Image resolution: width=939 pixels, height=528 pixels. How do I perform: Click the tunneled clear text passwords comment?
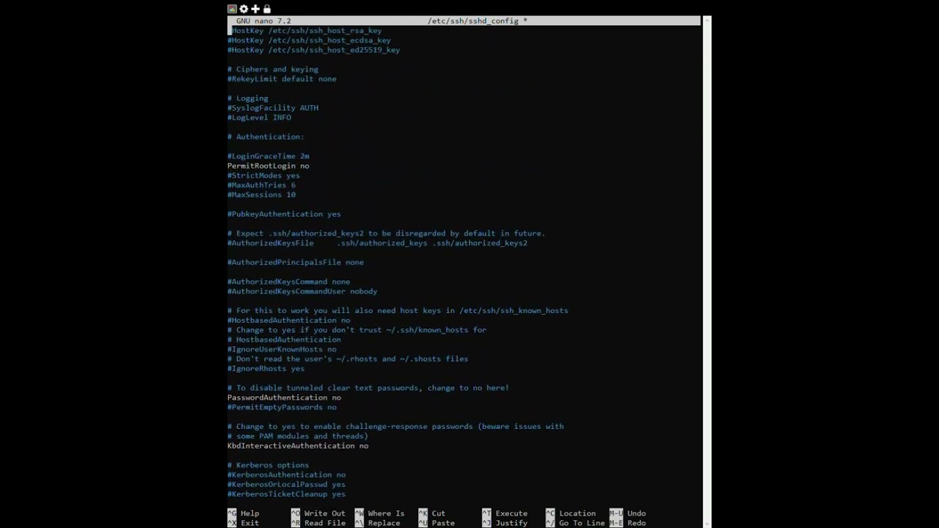(368, 388)
